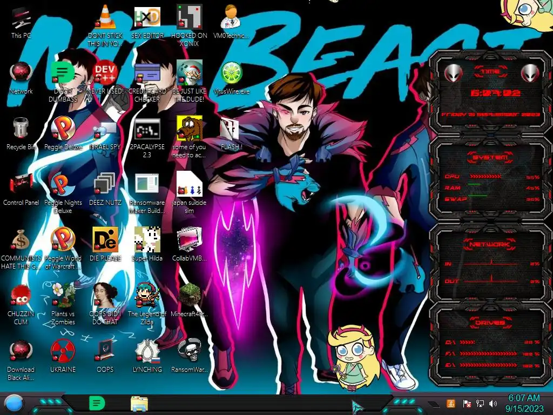
Task: Click the SYSTEM header in the widget
Action: click(x=490, y=157)
